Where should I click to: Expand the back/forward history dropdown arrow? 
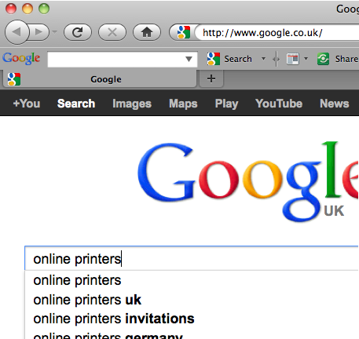point(54,32)
